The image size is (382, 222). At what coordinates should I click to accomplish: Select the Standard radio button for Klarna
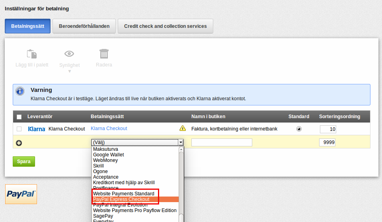[x=299, y=129]
